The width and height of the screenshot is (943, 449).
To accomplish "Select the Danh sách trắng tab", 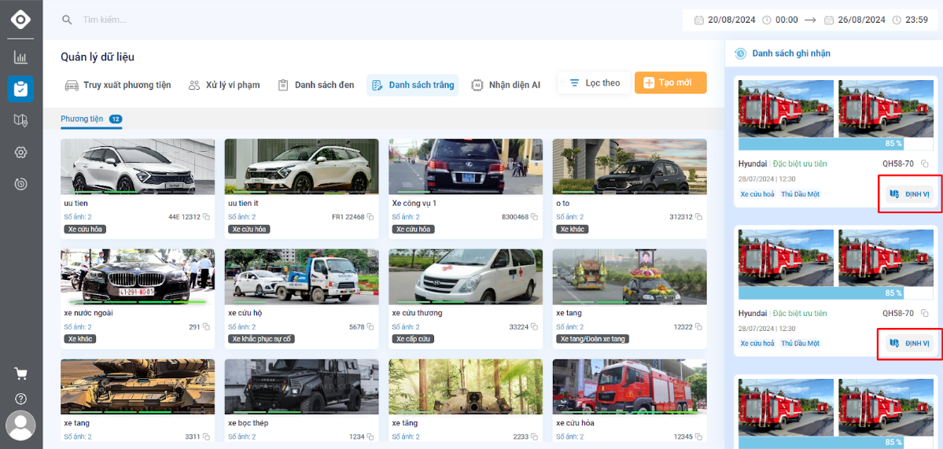I will coord(413,86).
